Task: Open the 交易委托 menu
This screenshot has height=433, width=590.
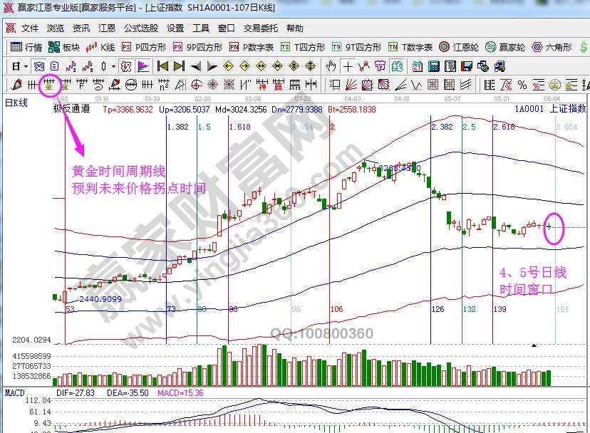Action: (x=260, y=28)
